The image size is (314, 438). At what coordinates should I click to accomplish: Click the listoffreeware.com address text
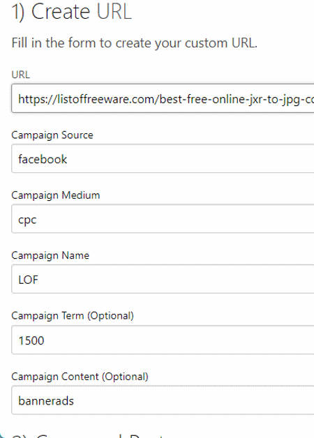click(166, 99)
